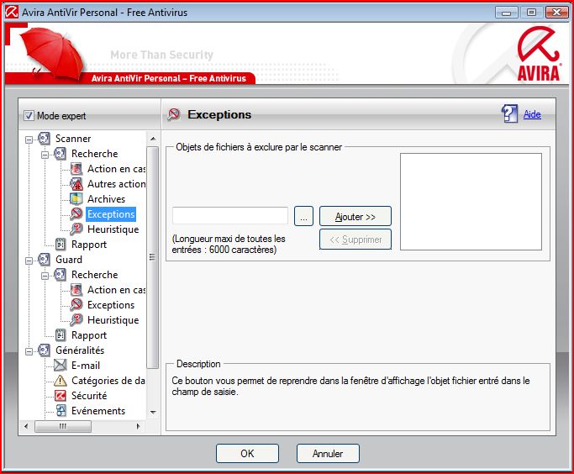Collapse the Guard tree node

(29, 261)
